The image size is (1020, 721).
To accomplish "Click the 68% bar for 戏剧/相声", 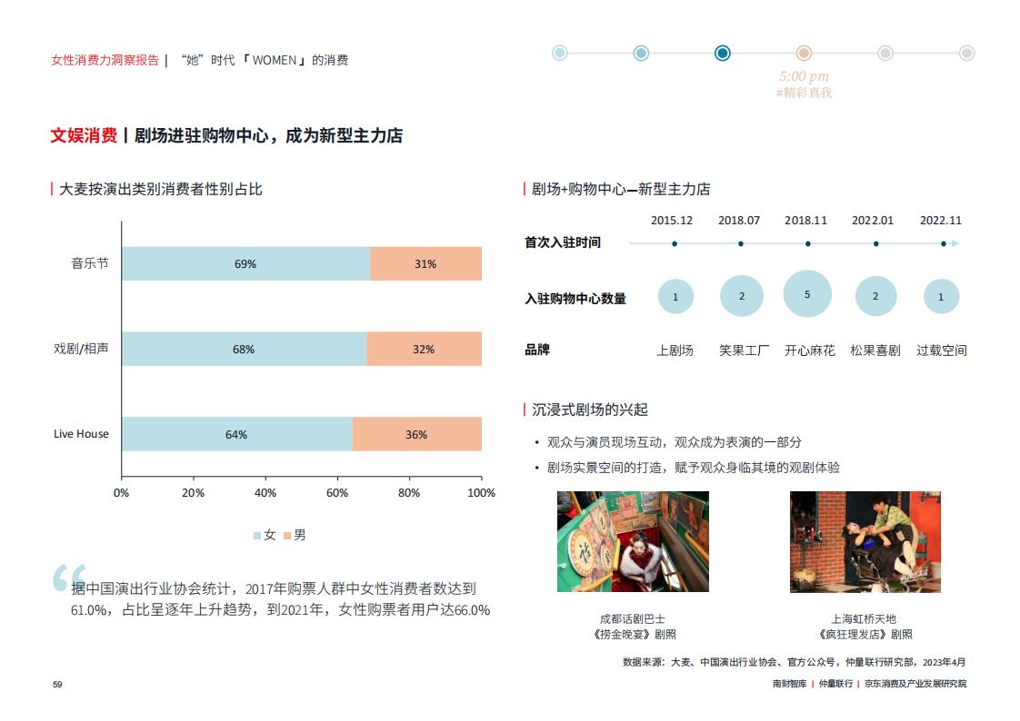I will coord(244,349).
